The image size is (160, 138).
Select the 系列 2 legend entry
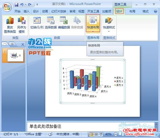(x=119, y=81)
